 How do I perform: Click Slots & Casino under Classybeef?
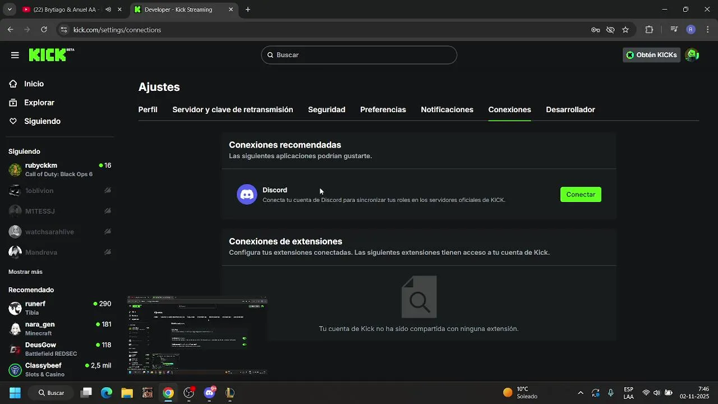[x=45, y=375]
